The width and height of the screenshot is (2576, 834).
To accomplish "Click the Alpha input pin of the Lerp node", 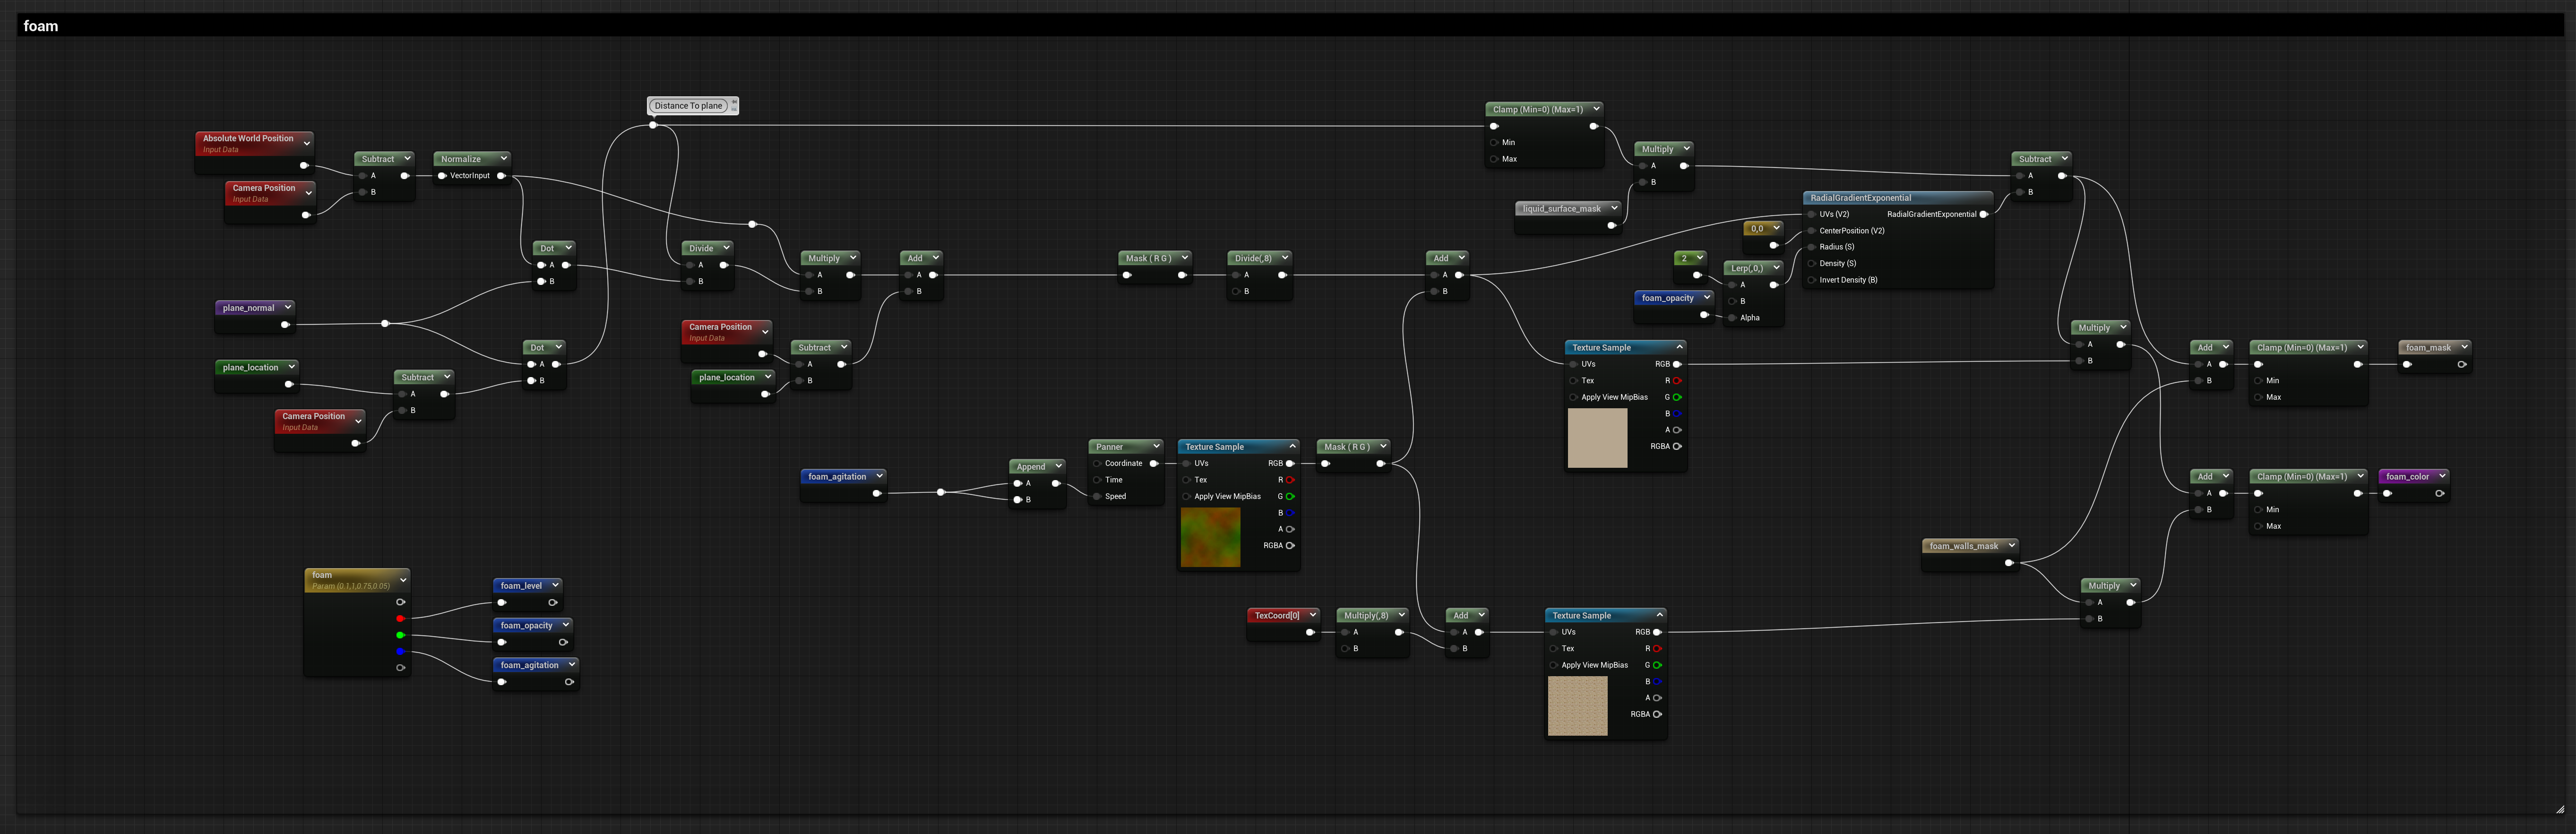I will (1733, 318).
